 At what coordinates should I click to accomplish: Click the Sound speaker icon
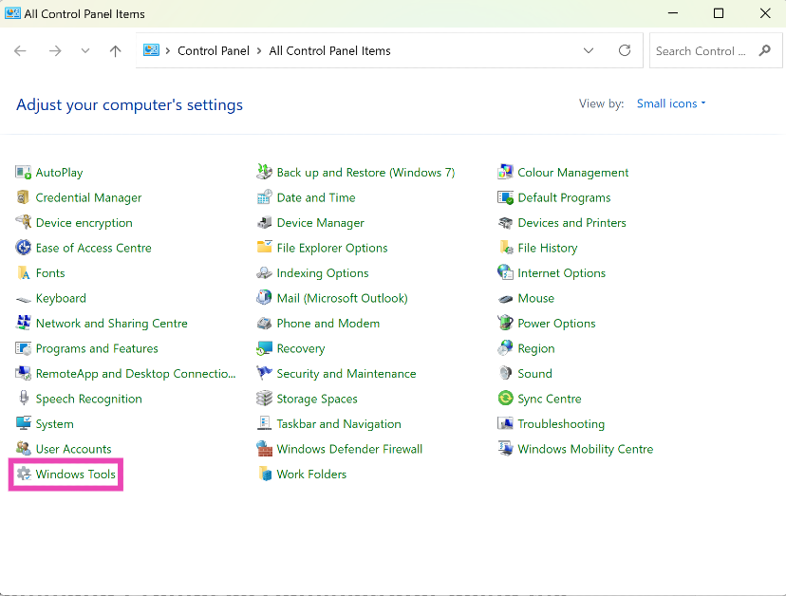[x=506, y=374]
